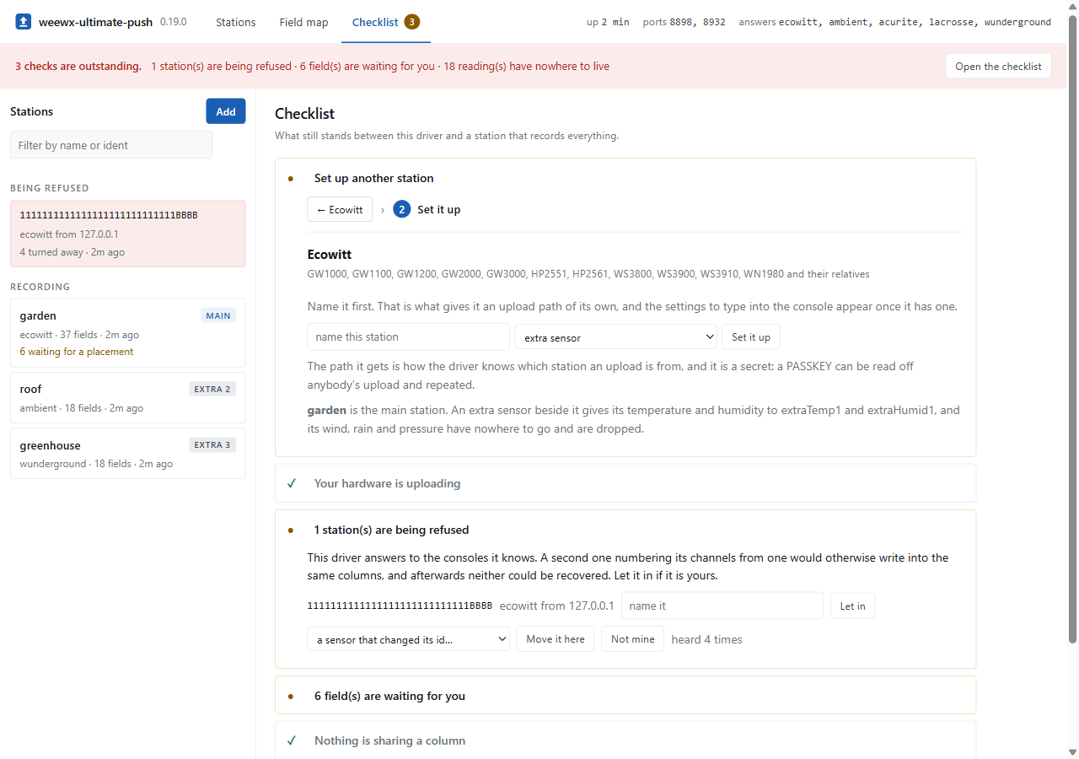Image resolution: width=1079 pixels, height=759 pixels.
Task: Focus the 'name this station' input
Action: (409, 337)
